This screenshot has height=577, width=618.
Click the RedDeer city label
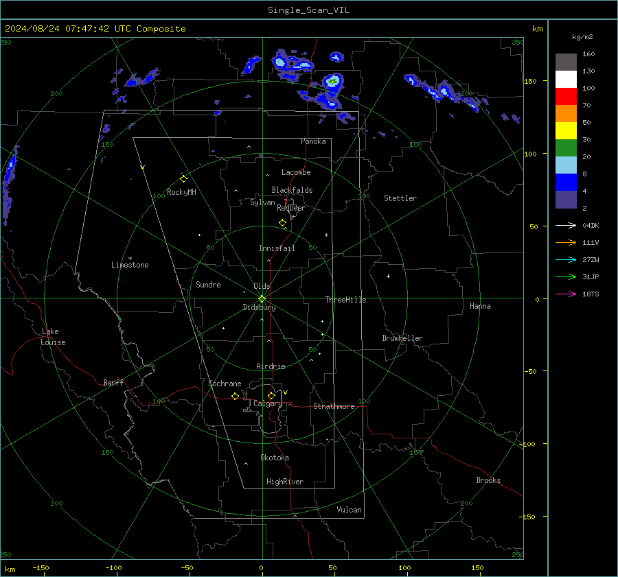point(291,208)
